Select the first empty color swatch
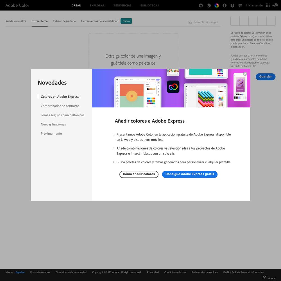Image resolution: width=281 pixels, height=281 pixels. pyautogui.click(x=235, y=21)
